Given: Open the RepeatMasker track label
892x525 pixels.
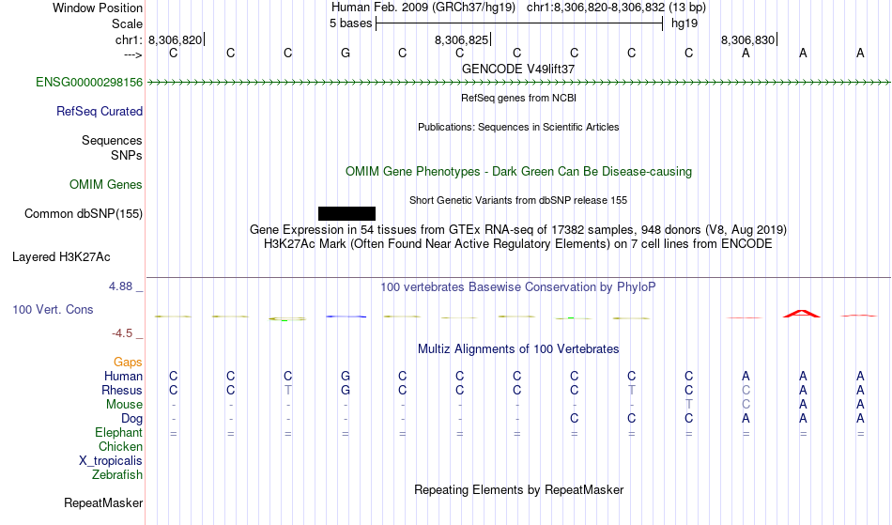Looking at the screenshot, I should tap(103, 503).
